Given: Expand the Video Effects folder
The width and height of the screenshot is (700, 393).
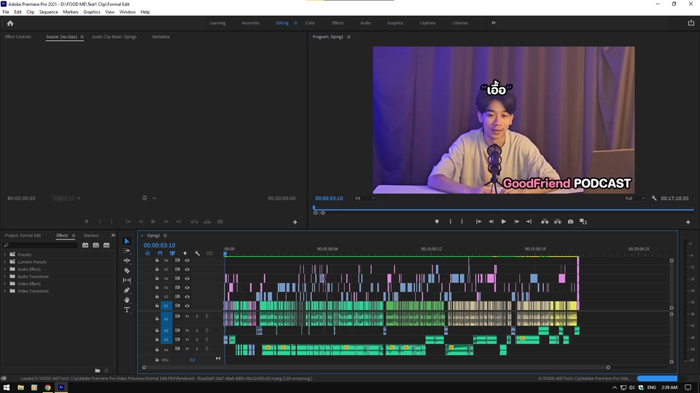Looking at the screenshot, I should click(x=5, y=284).
